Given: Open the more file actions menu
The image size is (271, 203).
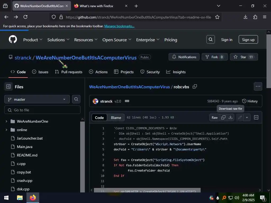Looking at the screenshot, I should [x=258, y=86].
